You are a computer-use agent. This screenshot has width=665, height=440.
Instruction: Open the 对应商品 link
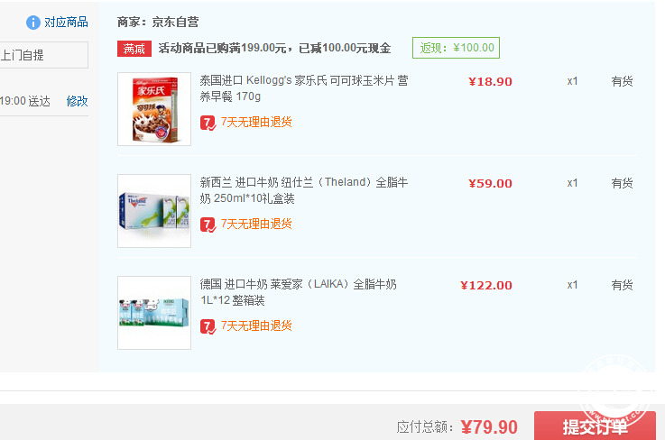66,22
